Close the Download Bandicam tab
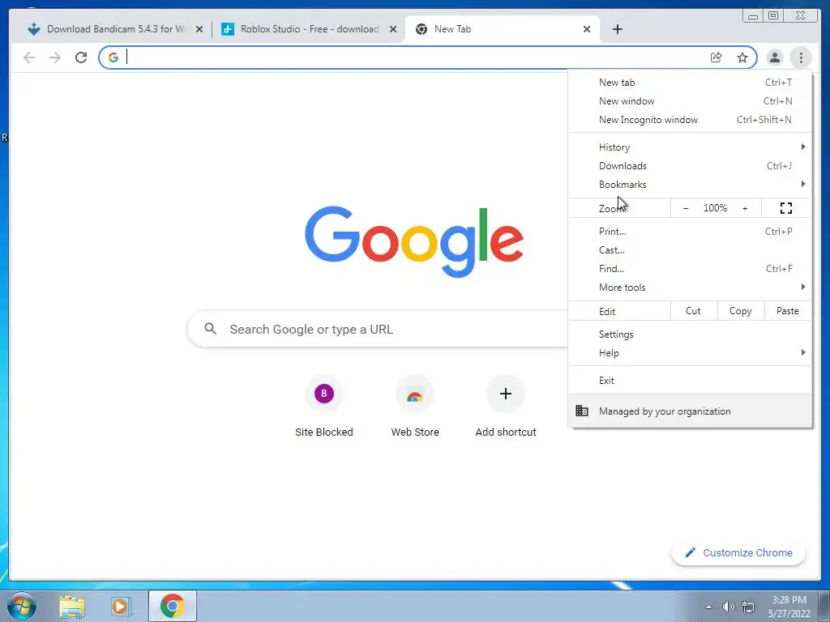830x622 pixels. click(199, 29)
